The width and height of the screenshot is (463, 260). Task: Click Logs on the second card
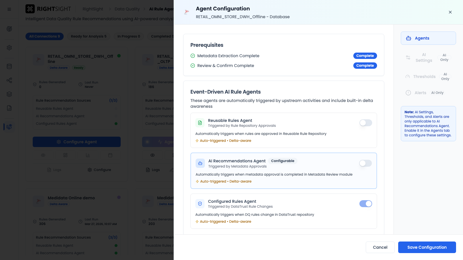153,170
